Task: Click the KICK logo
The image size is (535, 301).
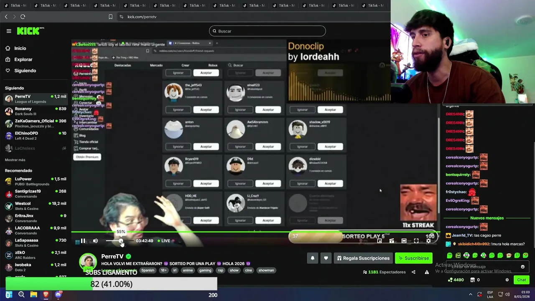Action: (x=30, y=31)
